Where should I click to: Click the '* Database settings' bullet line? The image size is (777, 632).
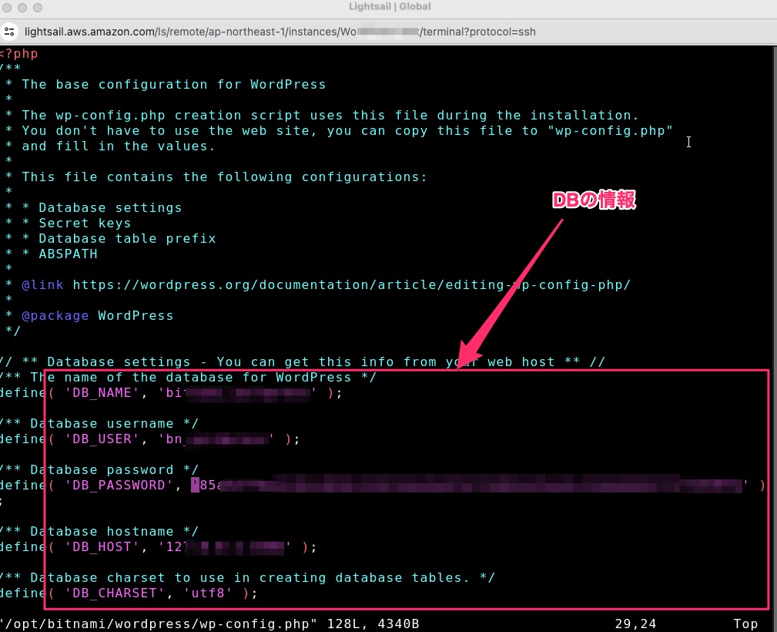click(102, 207)
